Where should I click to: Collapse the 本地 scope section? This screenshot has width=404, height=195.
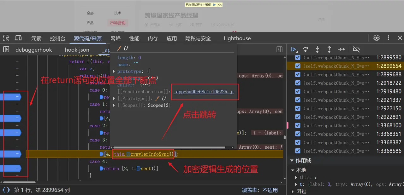[x=292, y=170]
